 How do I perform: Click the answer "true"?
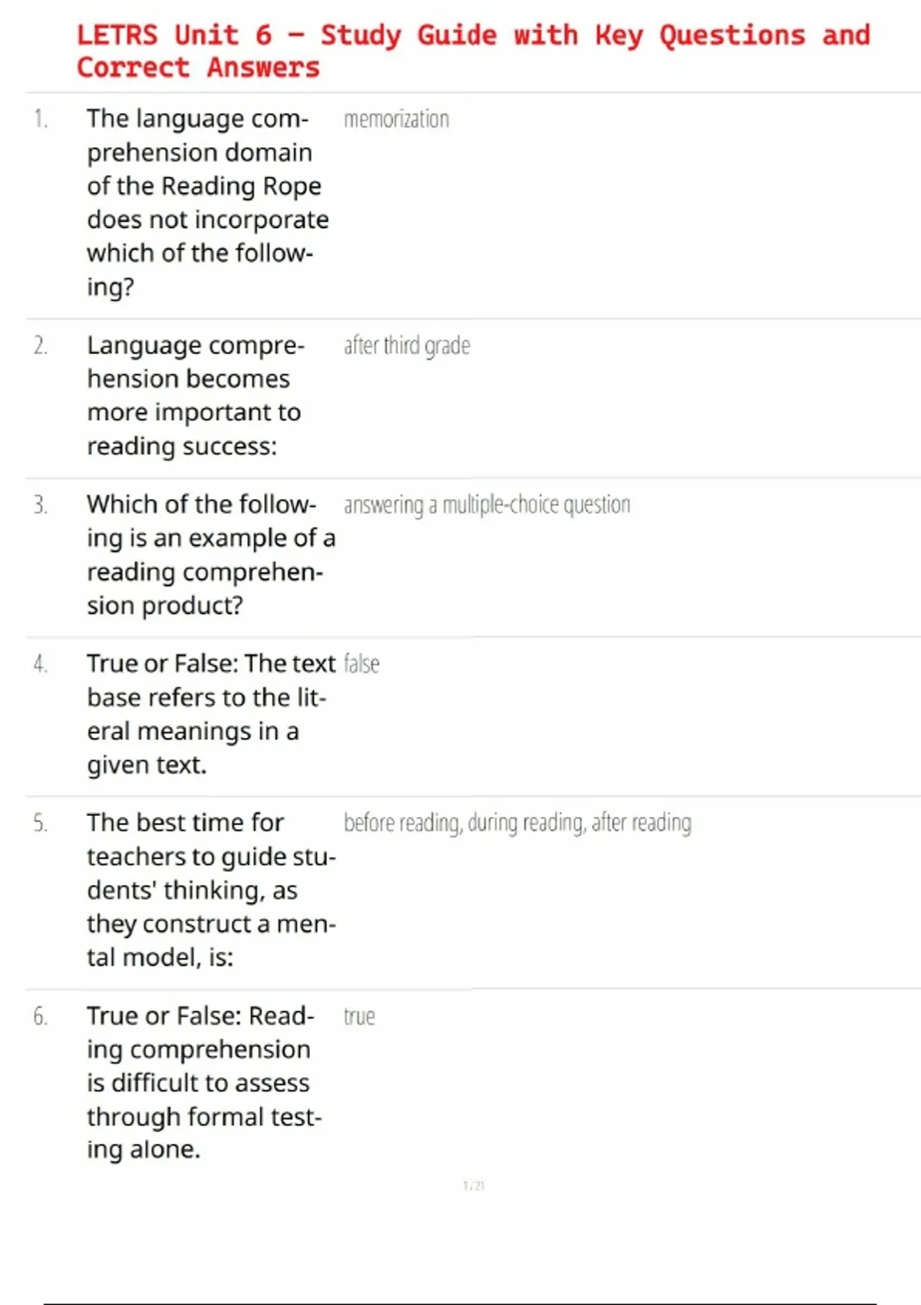click(359, 1017)
